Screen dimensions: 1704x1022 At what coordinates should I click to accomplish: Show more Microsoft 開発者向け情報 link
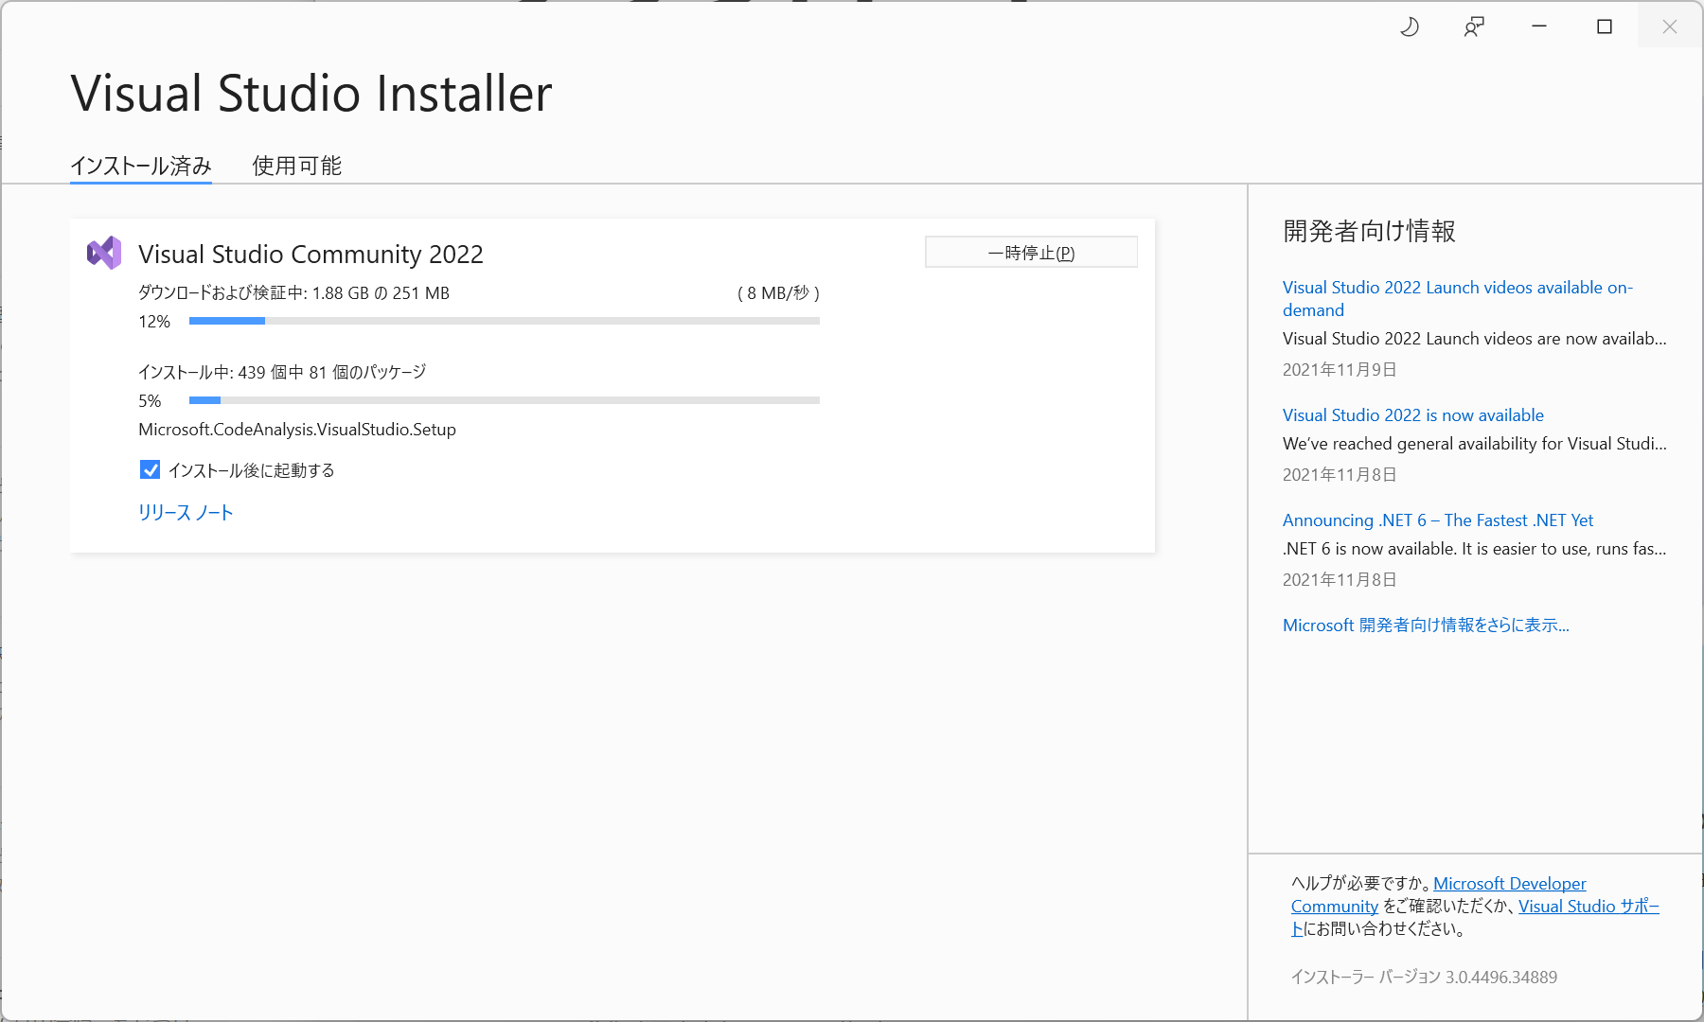pos(1426,625)
